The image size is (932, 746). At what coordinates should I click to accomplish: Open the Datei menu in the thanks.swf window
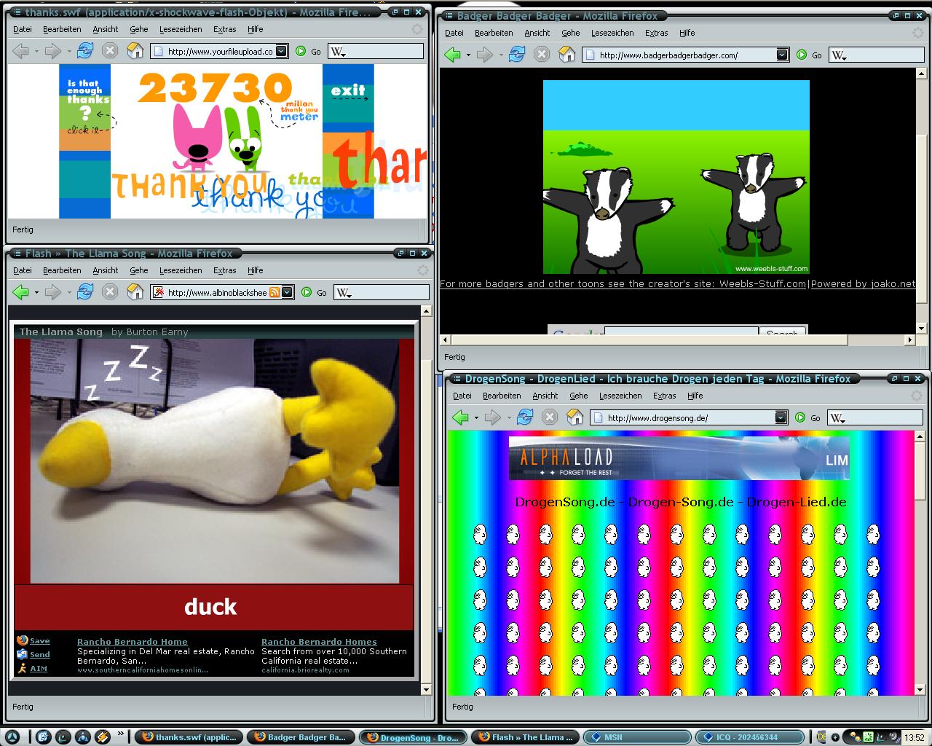pos(23,29)
